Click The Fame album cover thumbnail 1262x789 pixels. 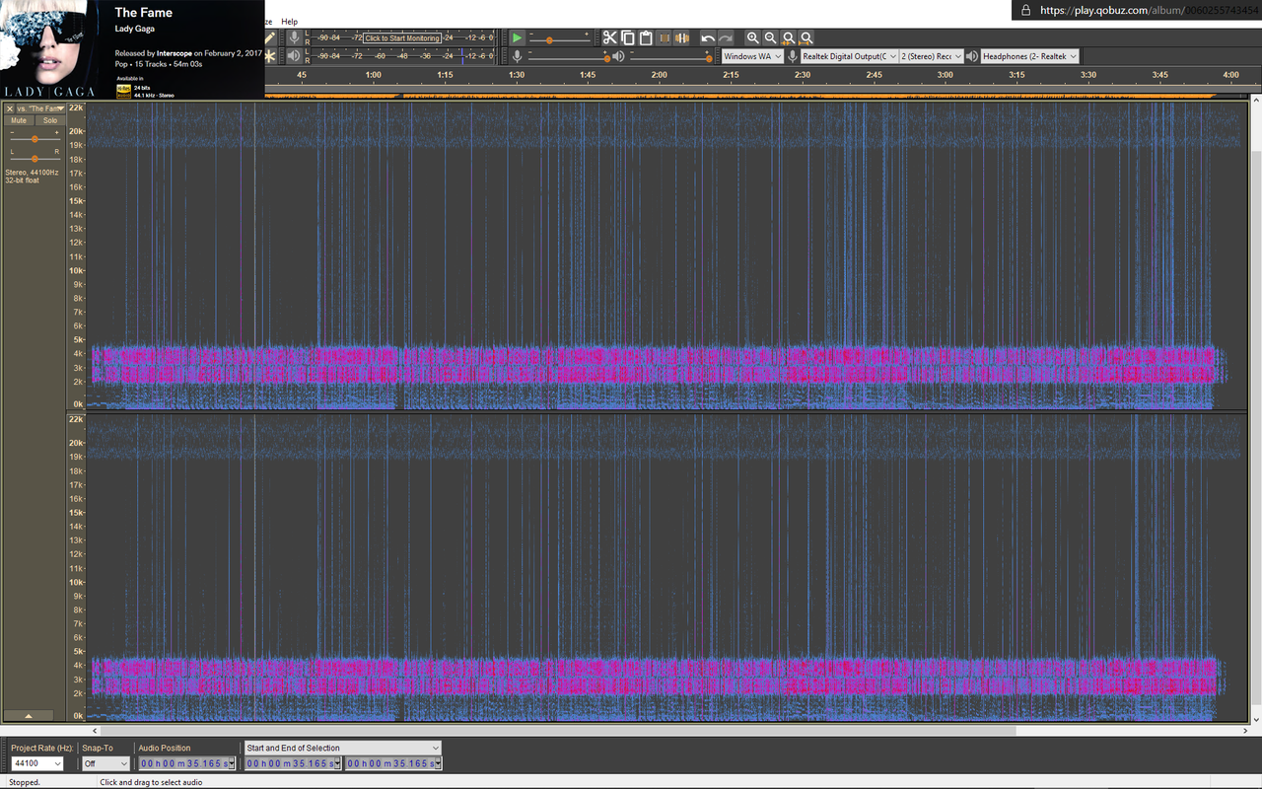click(50, 47)
